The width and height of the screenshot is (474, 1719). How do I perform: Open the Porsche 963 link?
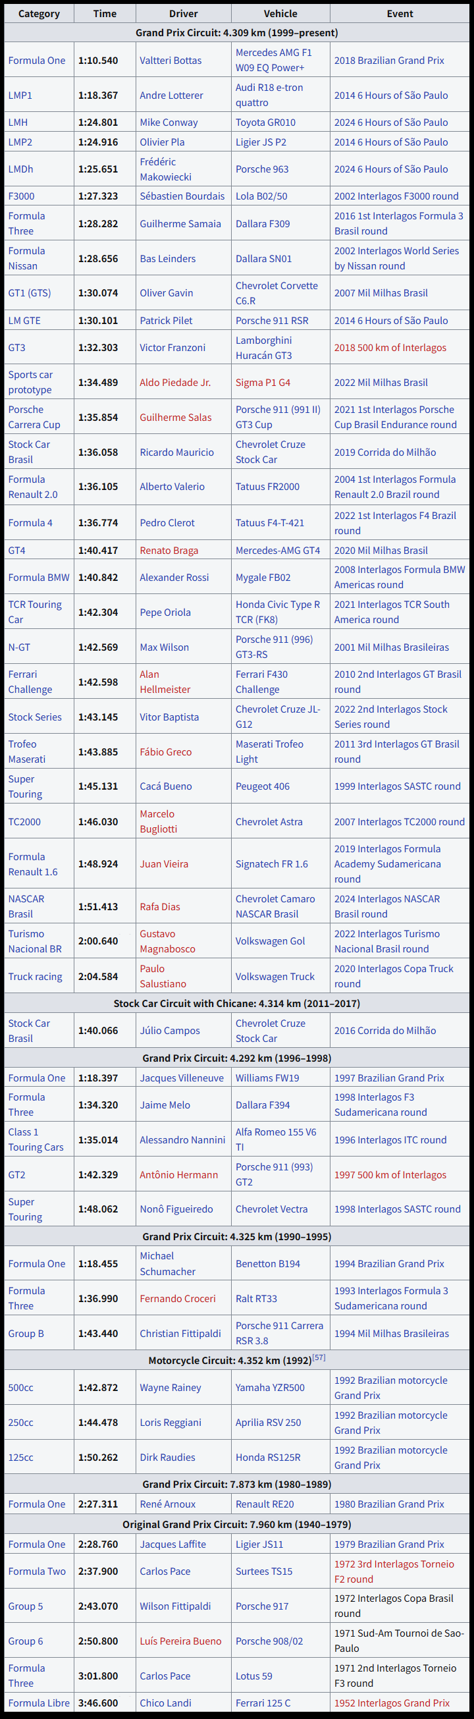pos(262,169)
